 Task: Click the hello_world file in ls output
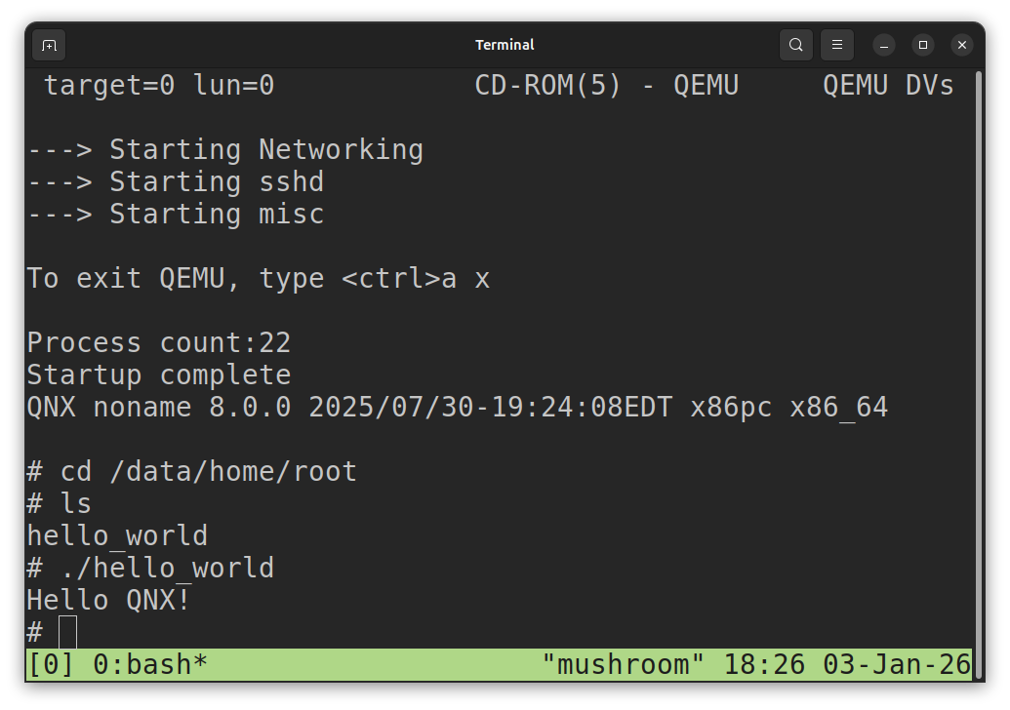click(x=117, y=535)
